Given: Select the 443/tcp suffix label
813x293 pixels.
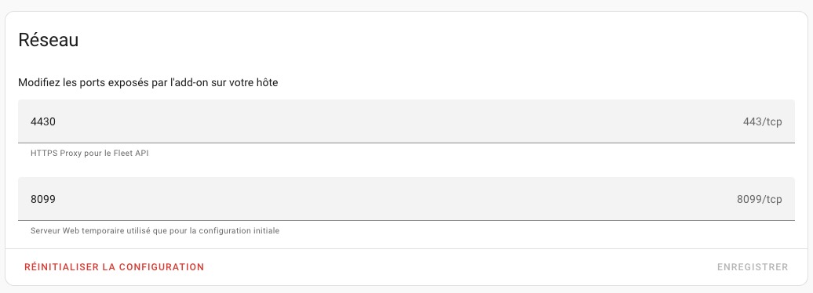Looking at the screenshot, I should tap(762, 122).
